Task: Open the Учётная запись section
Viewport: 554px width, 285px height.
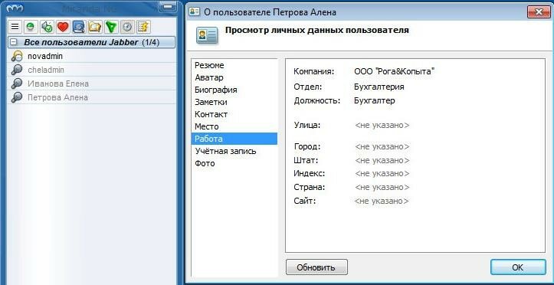Action: 234,151
